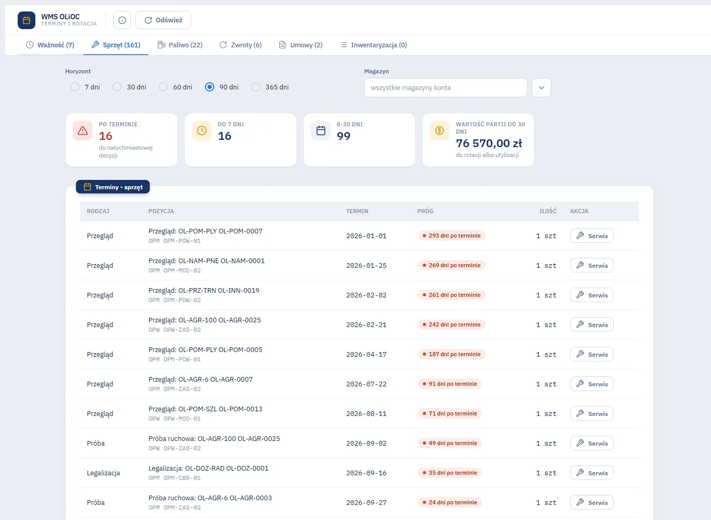Switch to Inwentaryzacja (0) tab

click(373, 45)
